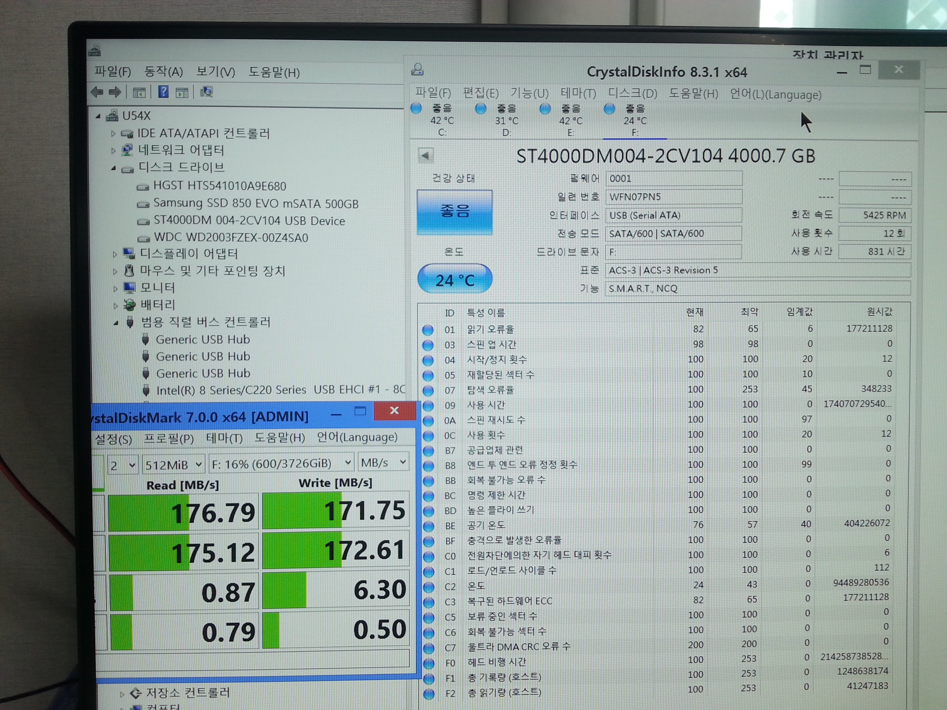Click the 171.75 write result bar

[336, 510]
